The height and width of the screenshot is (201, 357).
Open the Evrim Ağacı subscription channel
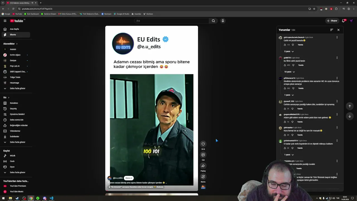[x=16, y=55]
